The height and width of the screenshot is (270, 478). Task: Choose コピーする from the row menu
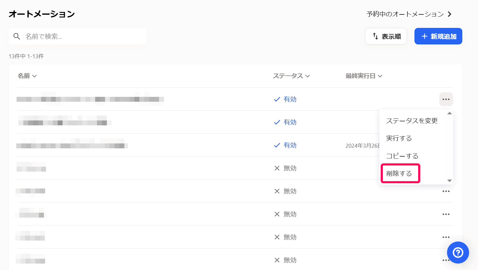coord(402,156)
